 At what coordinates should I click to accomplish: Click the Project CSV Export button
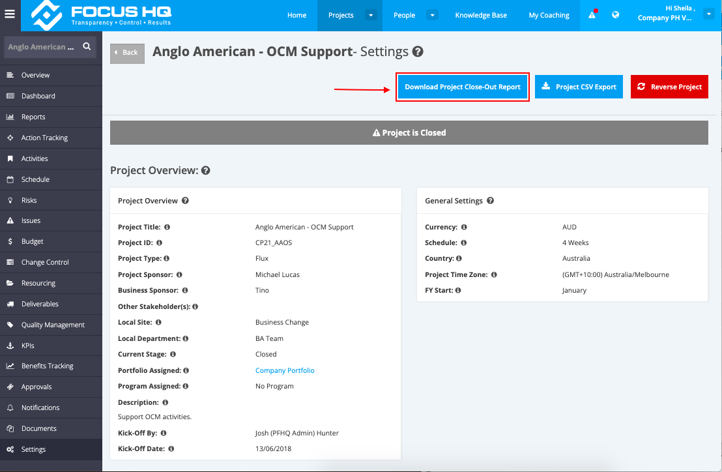[x=579, y=87]
